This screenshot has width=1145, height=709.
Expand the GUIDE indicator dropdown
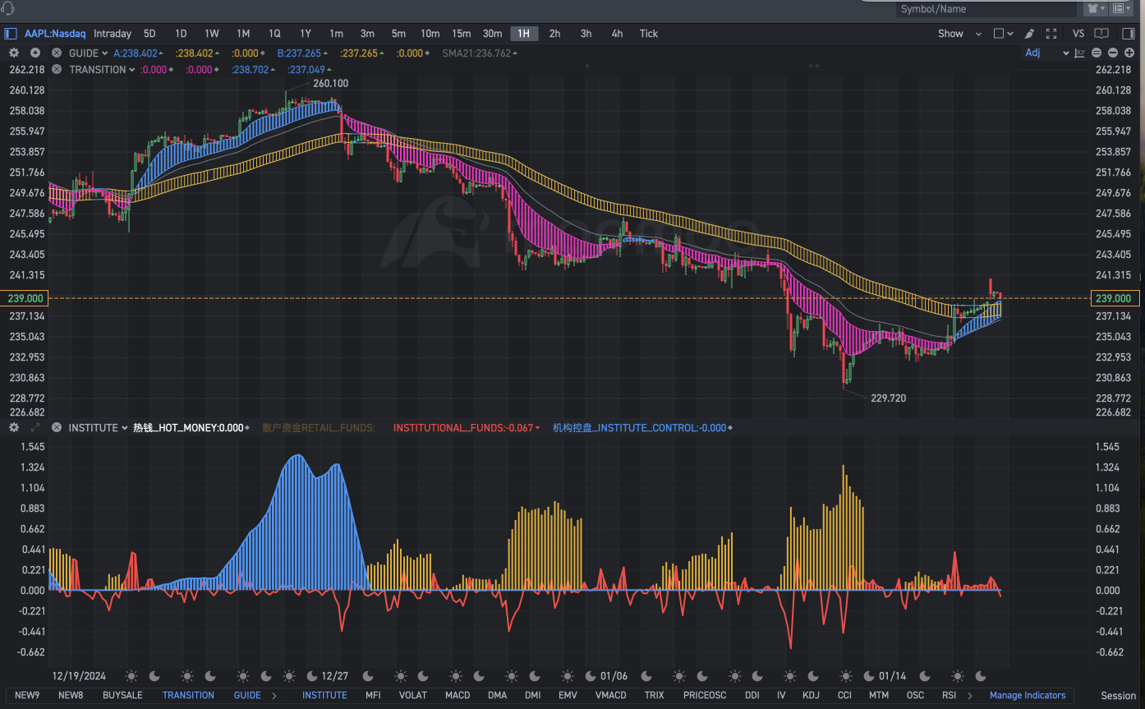pos(107,53)
